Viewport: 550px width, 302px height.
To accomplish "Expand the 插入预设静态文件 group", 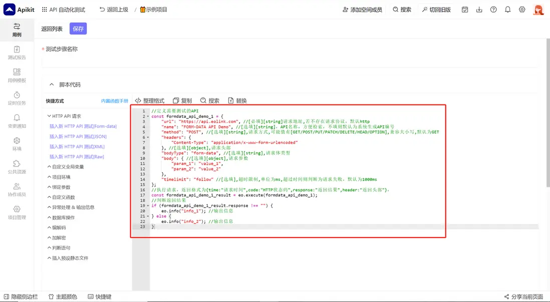I will (x=68, y=258).
